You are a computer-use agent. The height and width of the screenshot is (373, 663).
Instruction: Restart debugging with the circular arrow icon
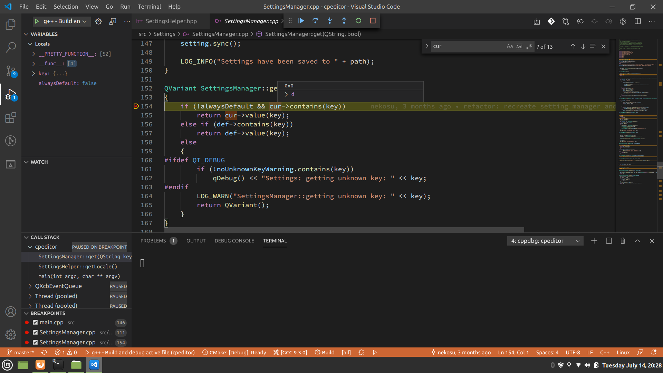coord(358,21)
